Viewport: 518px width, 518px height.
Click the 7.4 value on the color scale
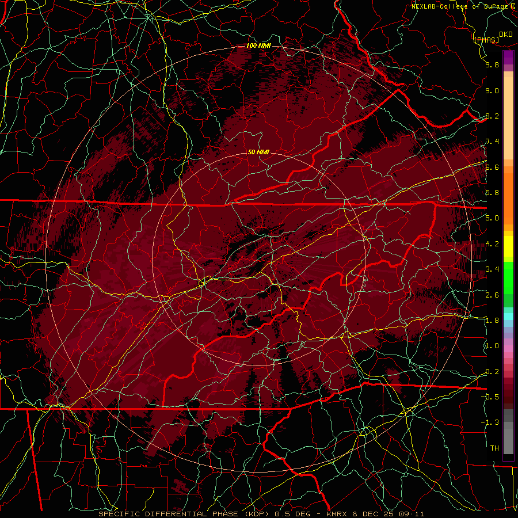pos(492,142)
